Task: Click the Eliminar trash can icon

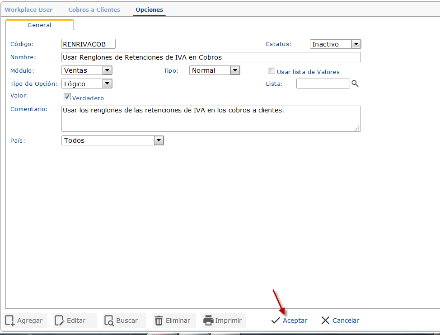Action: 159,321
